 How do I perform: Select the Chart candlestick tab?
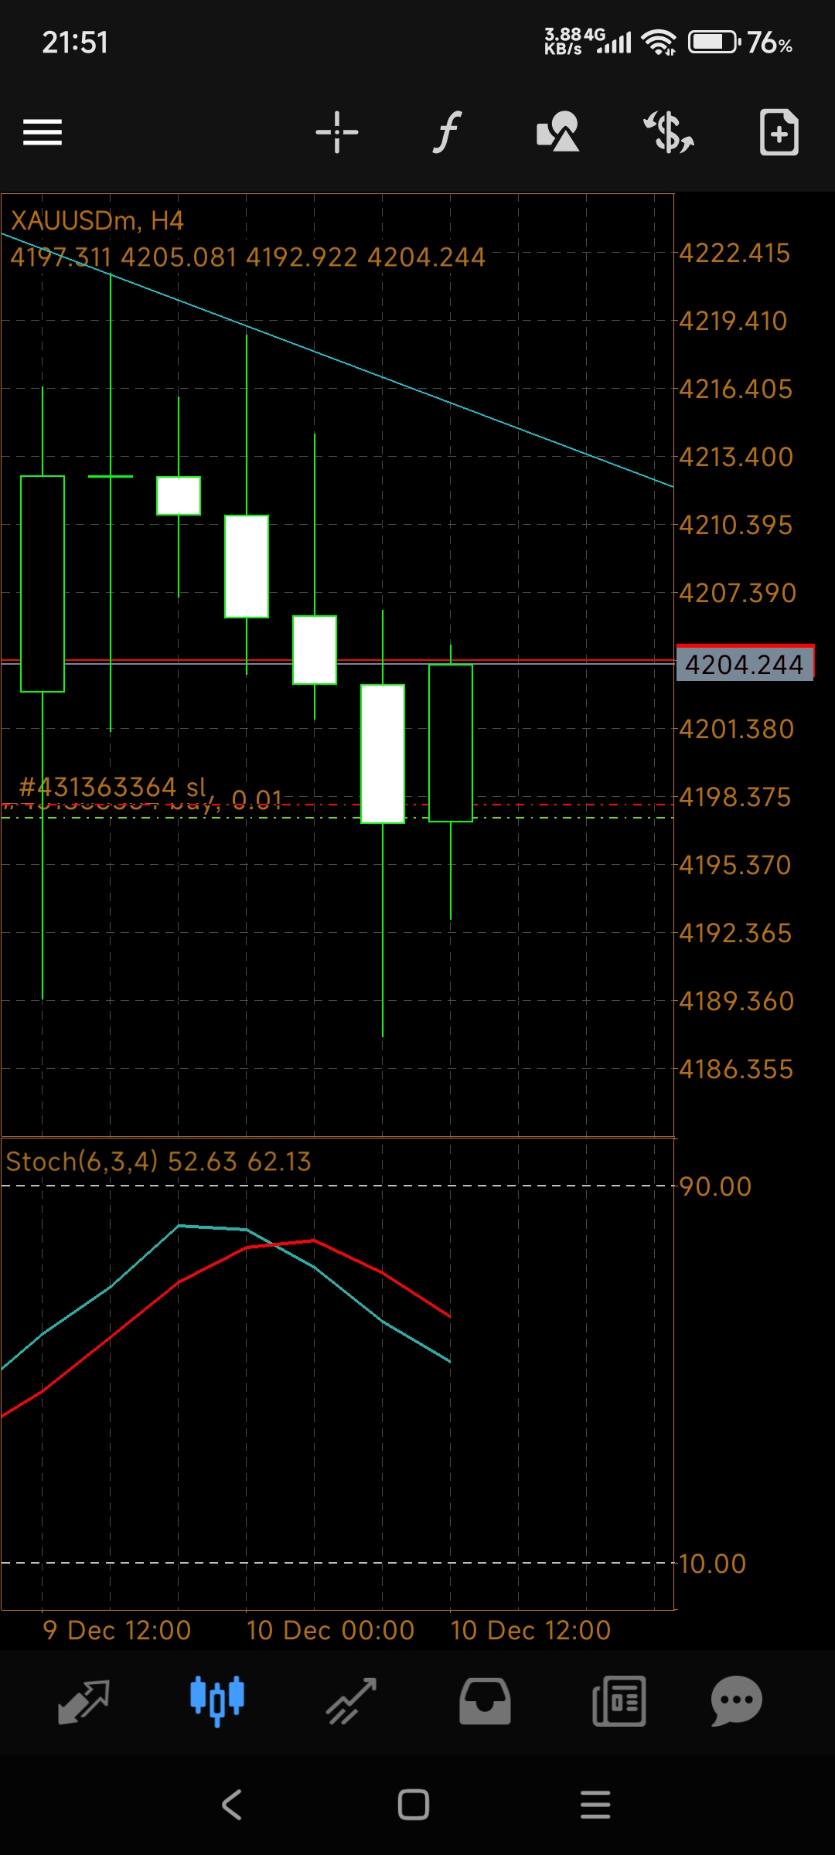pyautogui.click(x=217, y=1701)
